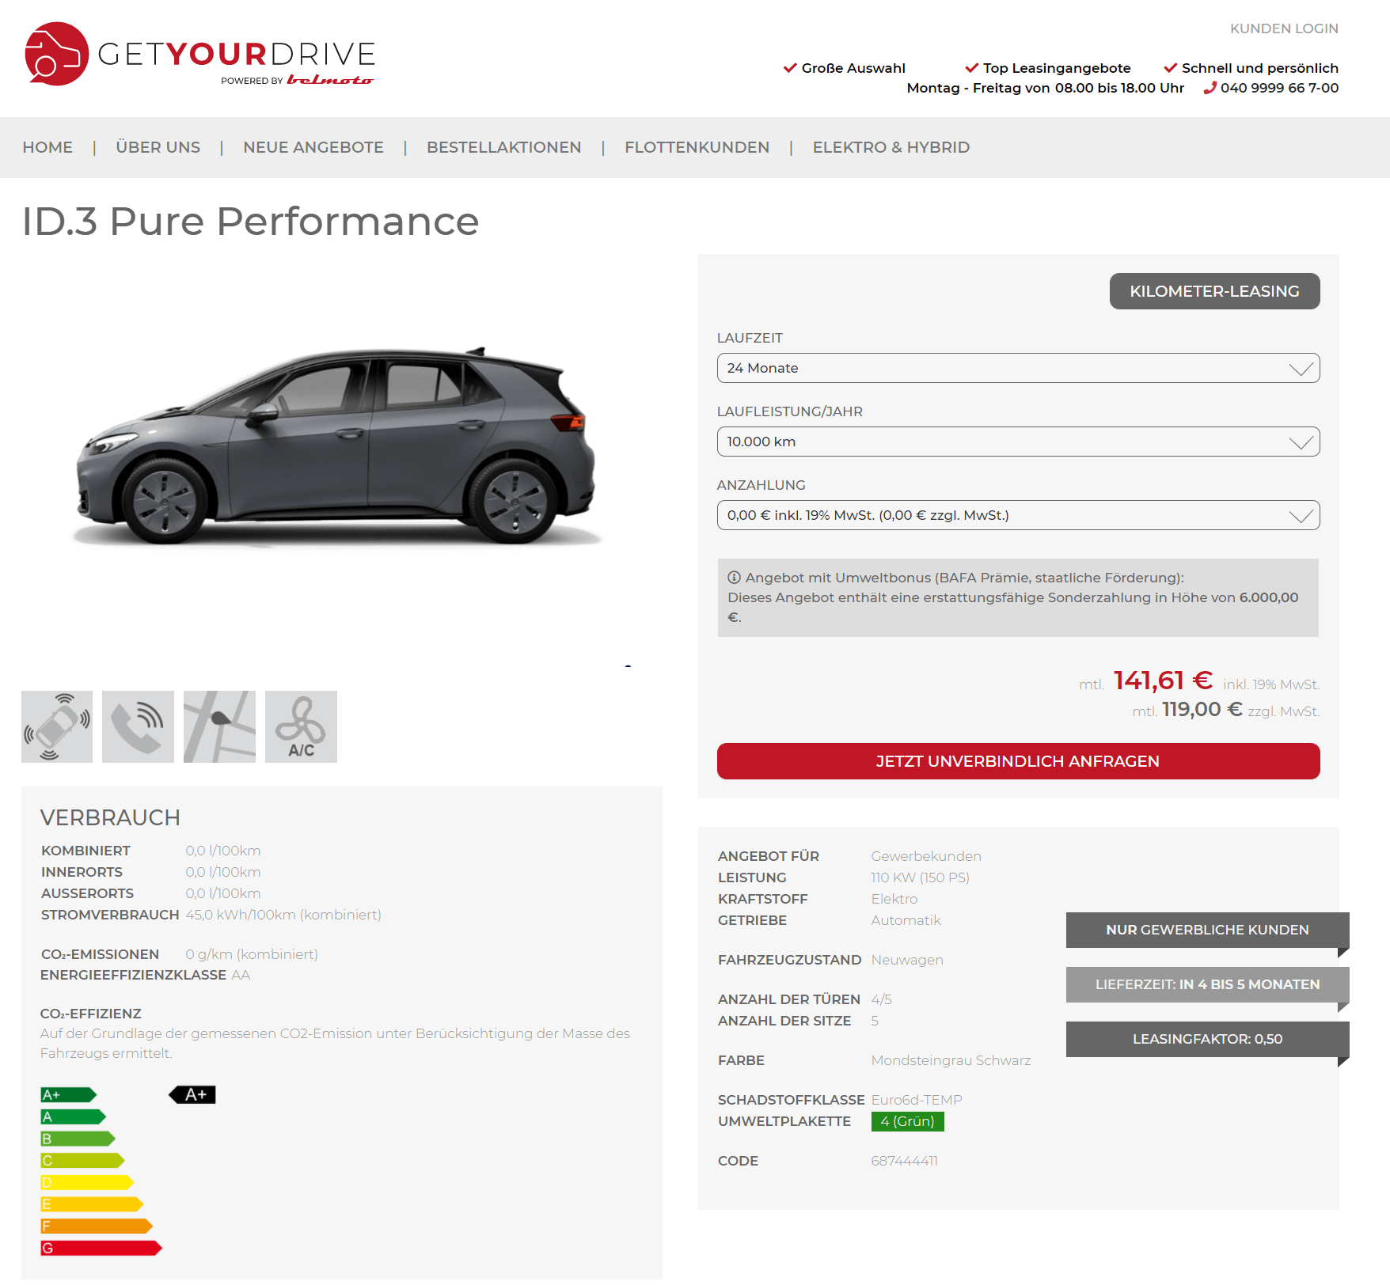
Task: Click the info icon beside Umweltbonus notice
Action: (734, 578)
